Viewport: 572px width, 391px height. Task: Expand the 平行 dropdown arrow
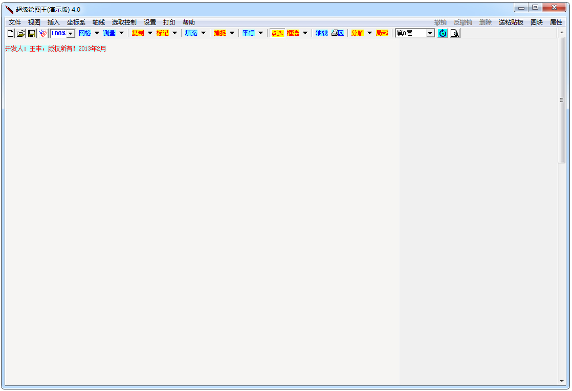click(260, 33)
